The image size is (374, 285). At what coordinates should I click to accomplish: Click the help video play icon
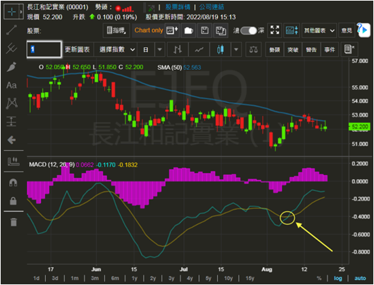tap(364, 30)
